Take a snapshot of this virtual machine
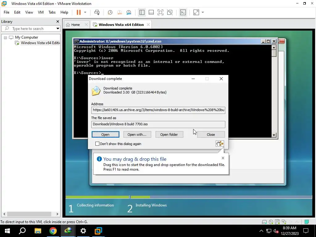The width and height of the screenshot is (316, 237). 110,12
